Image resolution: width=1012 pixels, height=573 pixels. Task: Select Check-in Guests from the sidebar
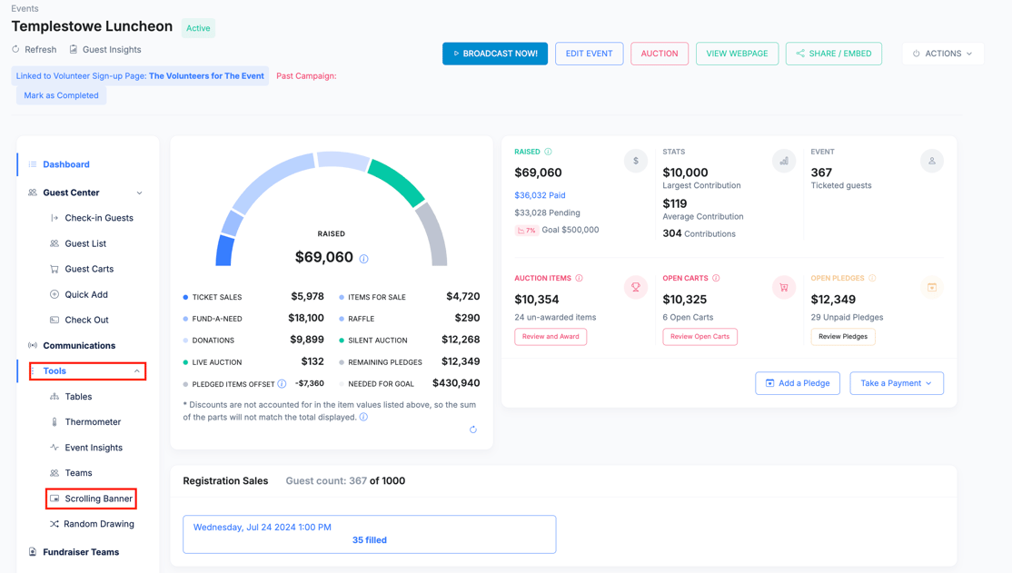[98, 218]
